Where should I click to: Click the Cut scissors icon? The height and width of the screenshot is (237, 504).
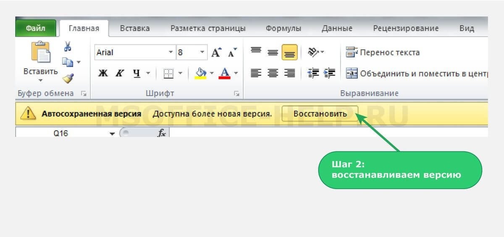pyautogui.click(x=68, y=46)
